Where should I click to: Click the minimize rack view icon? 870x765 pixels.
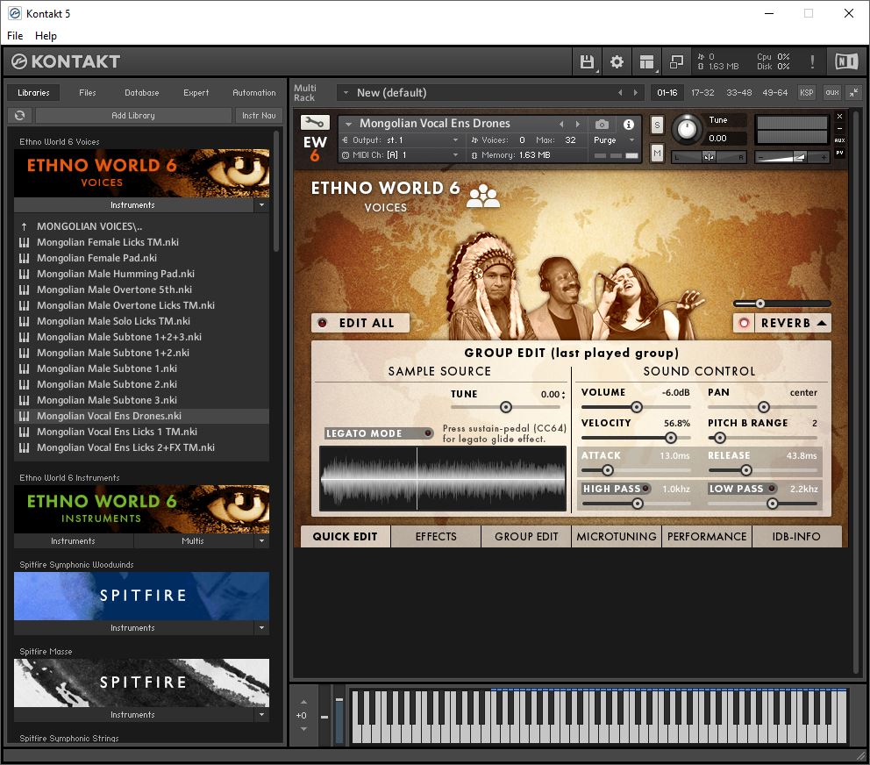[676, 61]
